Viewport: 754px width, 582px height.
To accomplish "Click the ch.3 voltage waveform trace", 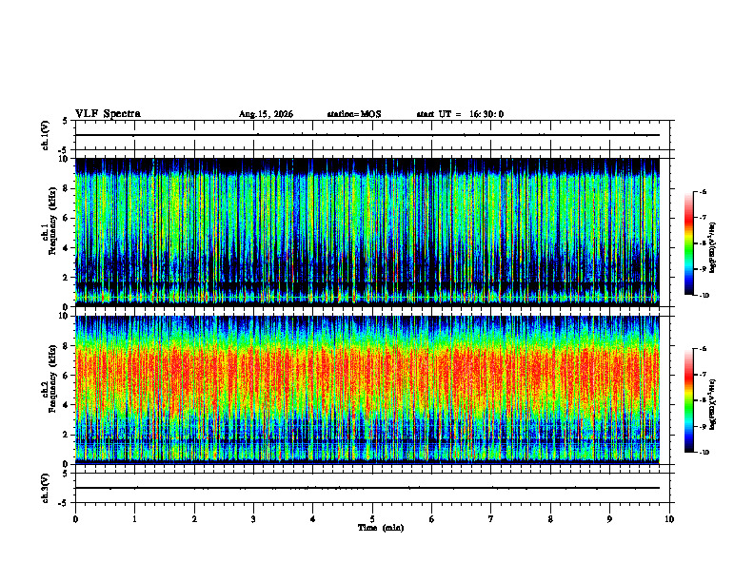I will (x=367, y=488).
